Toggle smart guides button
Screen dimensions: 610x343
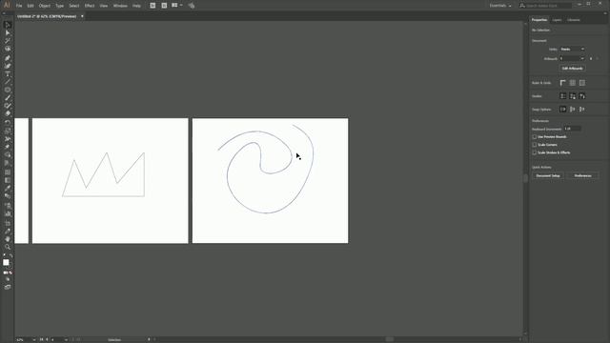pos(582,96)
